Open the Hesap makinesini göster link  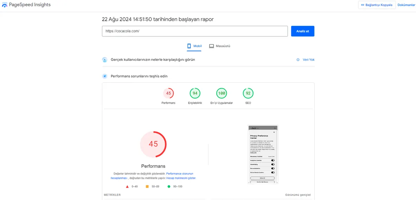[x=181, y=178]
